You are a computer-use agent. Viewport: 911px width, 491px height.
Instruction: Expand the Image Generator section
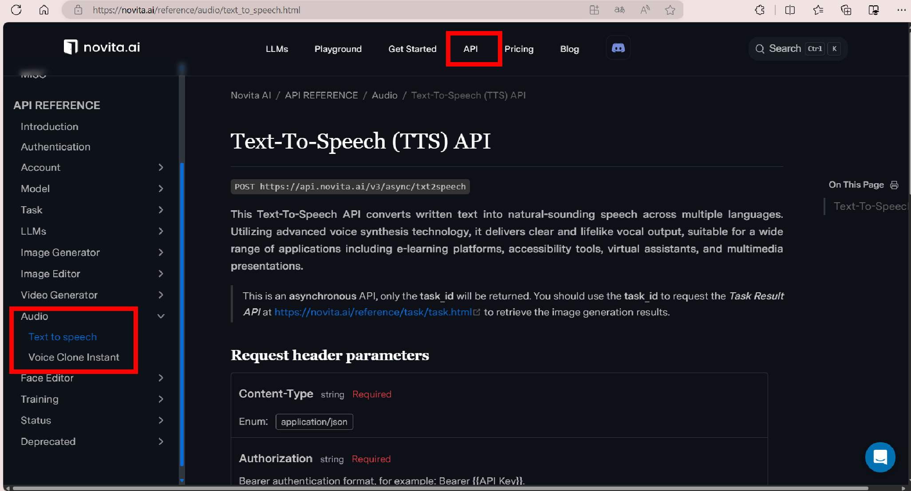click(x=60, y=252)
